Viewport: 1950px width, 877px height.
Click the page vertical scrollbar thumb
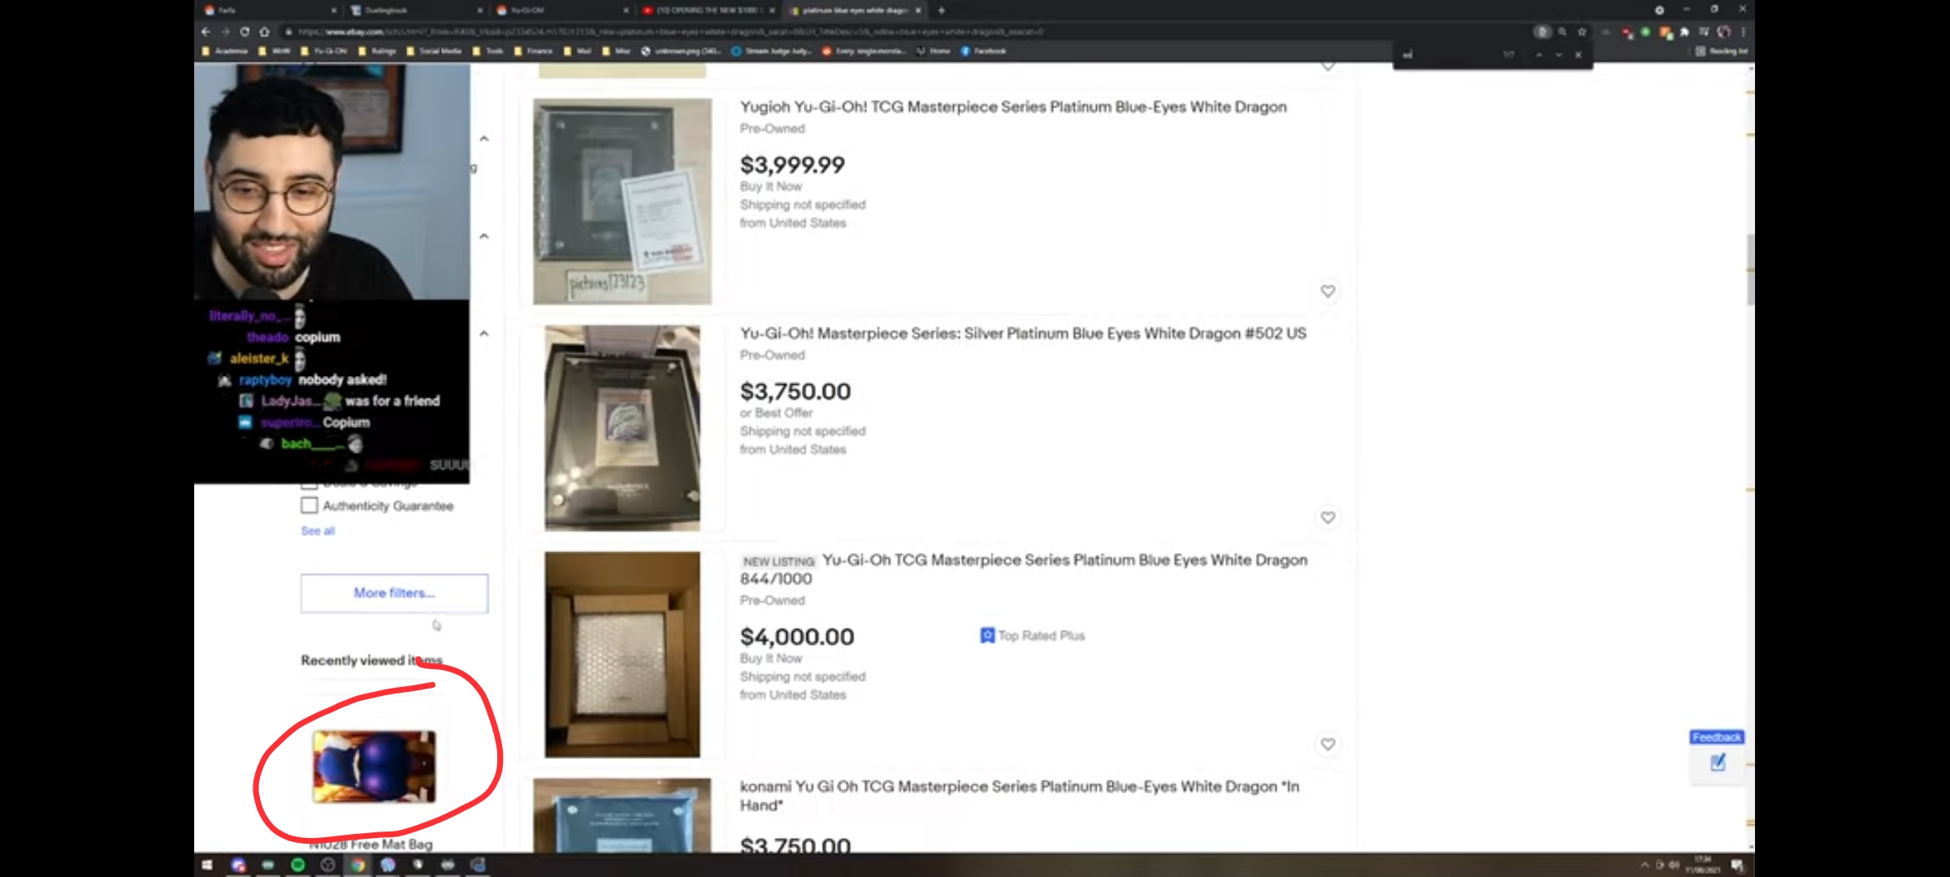[x=1749, y=268]
